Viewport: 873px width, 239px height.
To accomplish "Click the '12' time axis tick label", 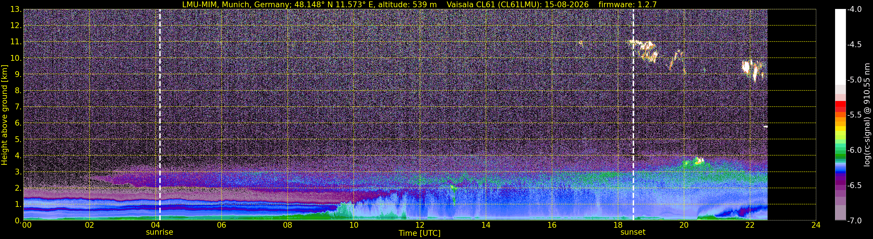I will 420,225.
